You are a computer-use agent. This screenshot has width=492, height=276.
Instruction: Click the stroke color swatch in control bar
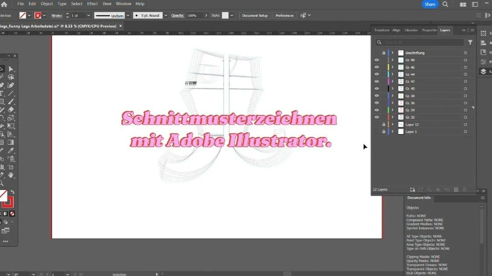click(x=38, y=15)
